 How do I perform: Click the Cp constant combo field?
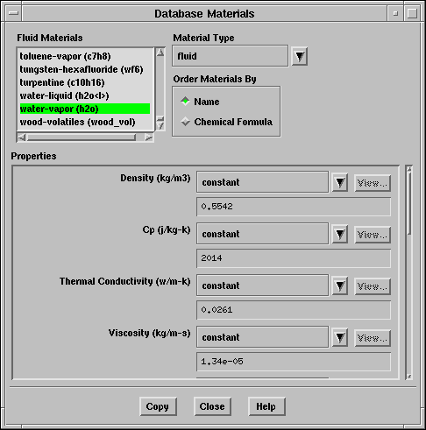262,234
